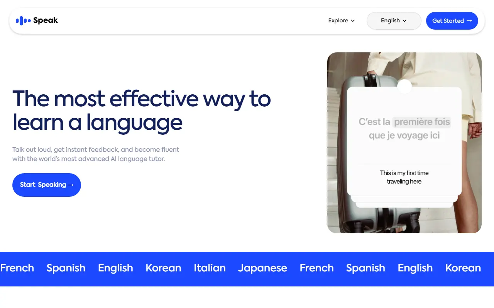Click the translation 'This is my first time traveling here'
Viewport: 494px width, 308px height.
click(404, 177)
